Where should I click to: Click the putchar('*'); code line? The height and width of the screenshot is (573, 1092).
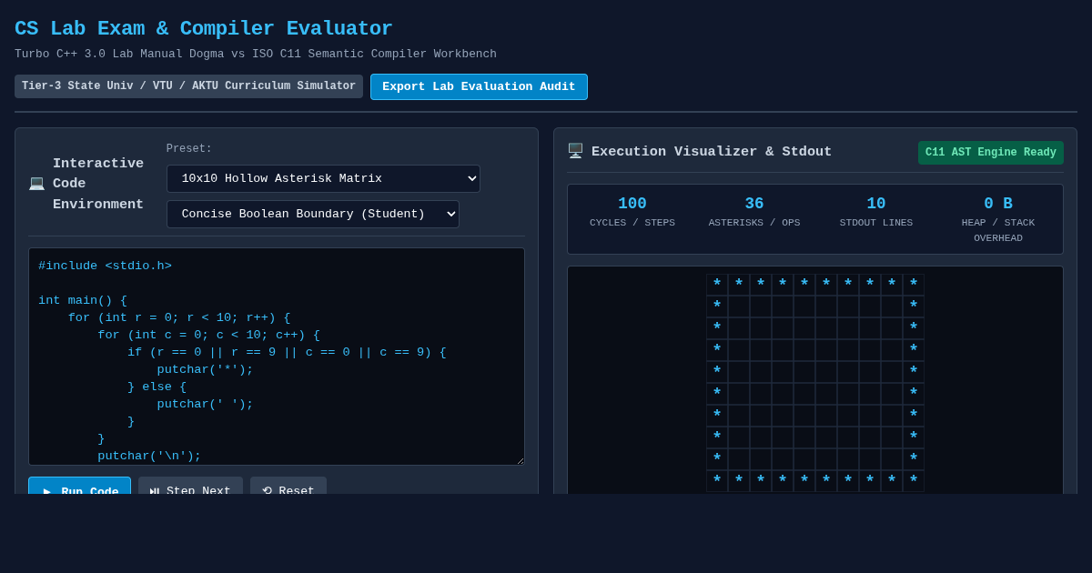(x=205, y=369)
